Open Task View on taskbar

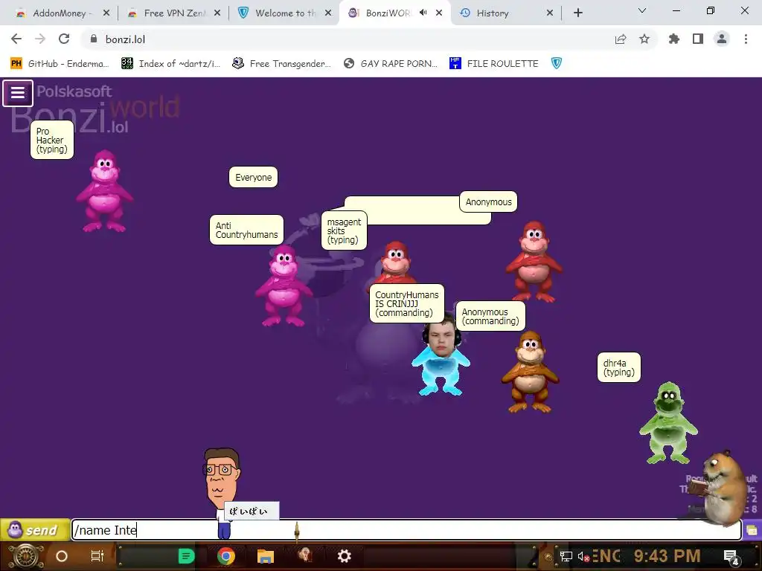pos(97,556)
